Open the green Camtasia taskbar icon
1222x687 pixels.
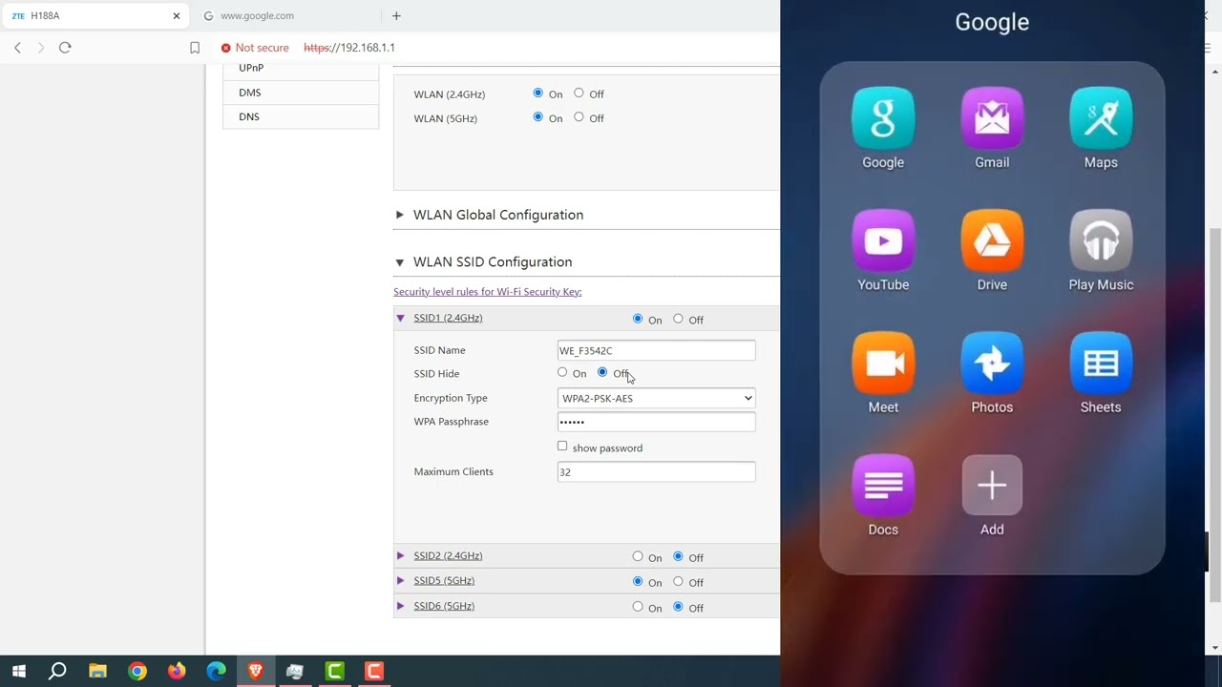click(335, 672)
